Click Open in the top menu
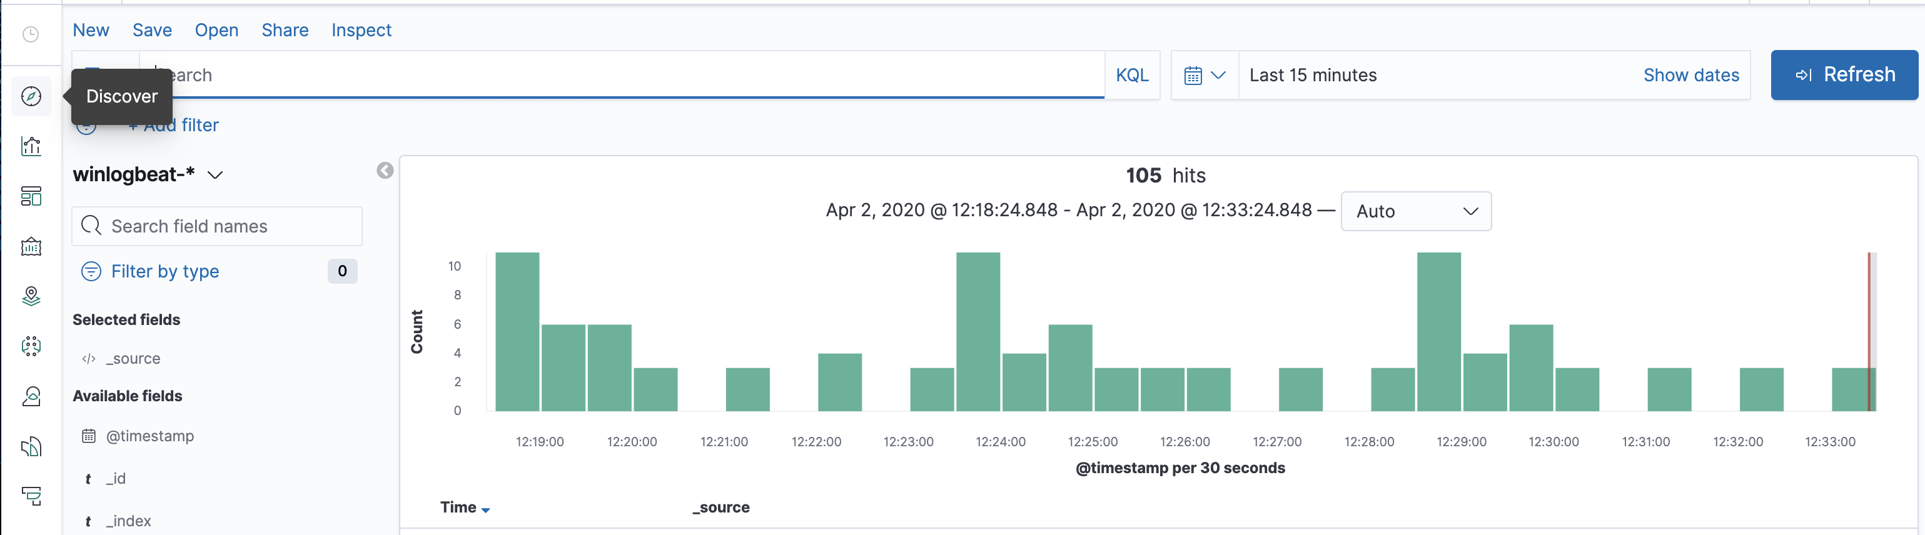 (217, 31)
